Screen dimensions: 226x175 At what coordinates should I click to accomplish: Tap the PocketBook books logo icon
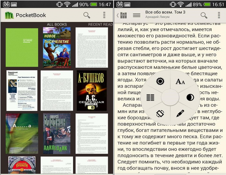[x=9, y=15]
